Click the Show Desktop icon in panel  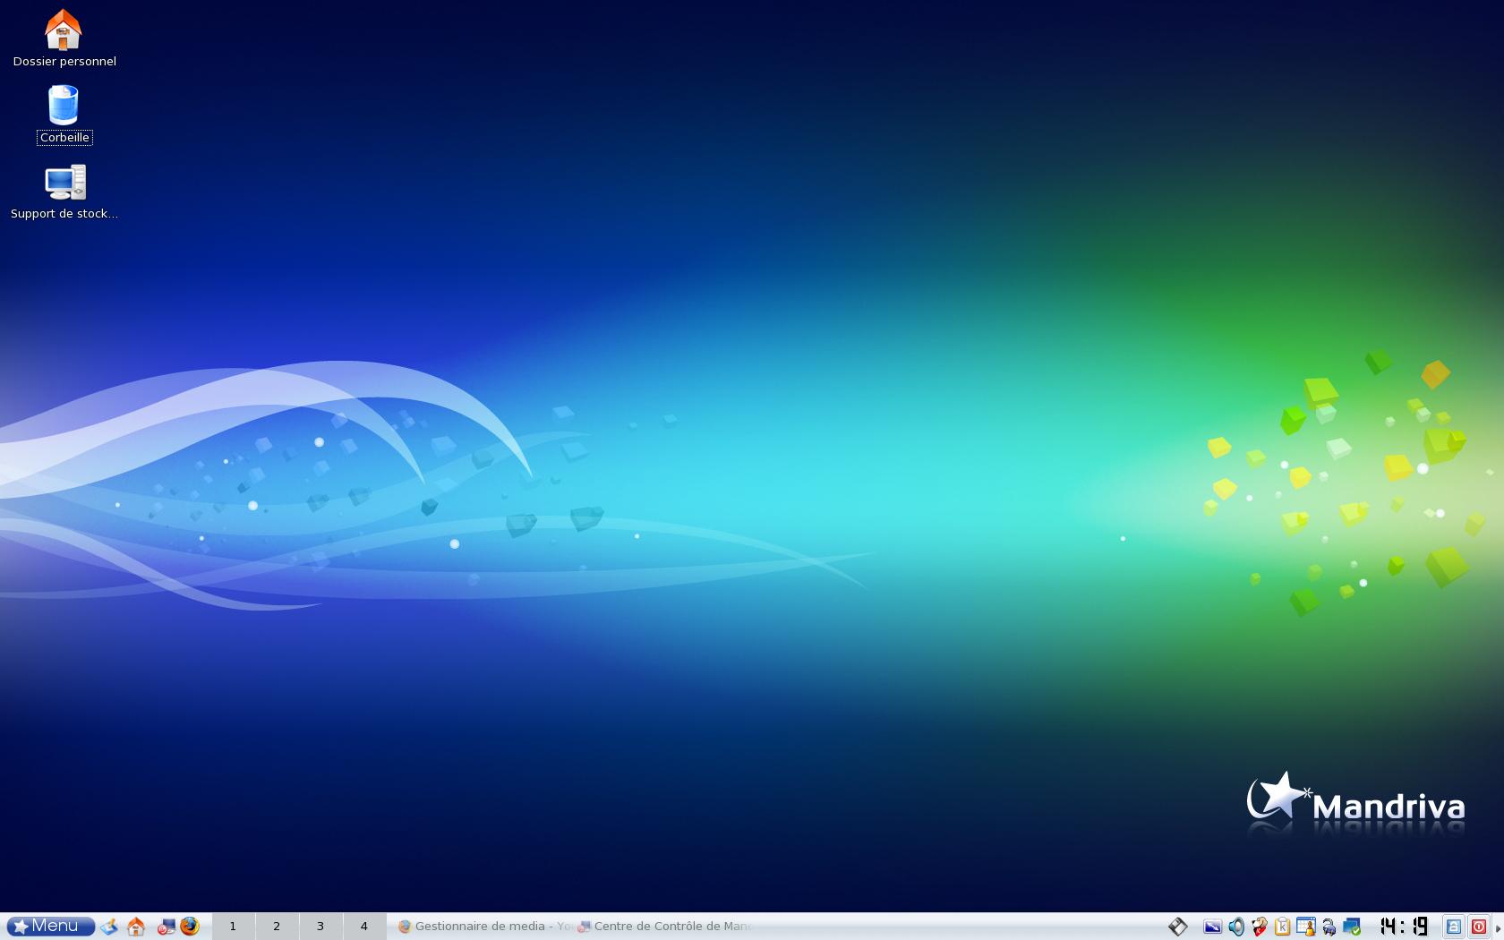(109, 927)
